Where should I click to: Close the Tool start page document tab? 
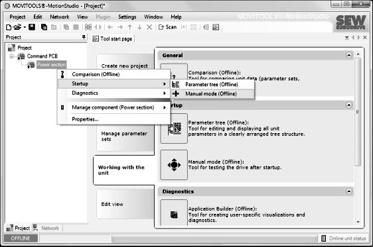coord(364,38)
